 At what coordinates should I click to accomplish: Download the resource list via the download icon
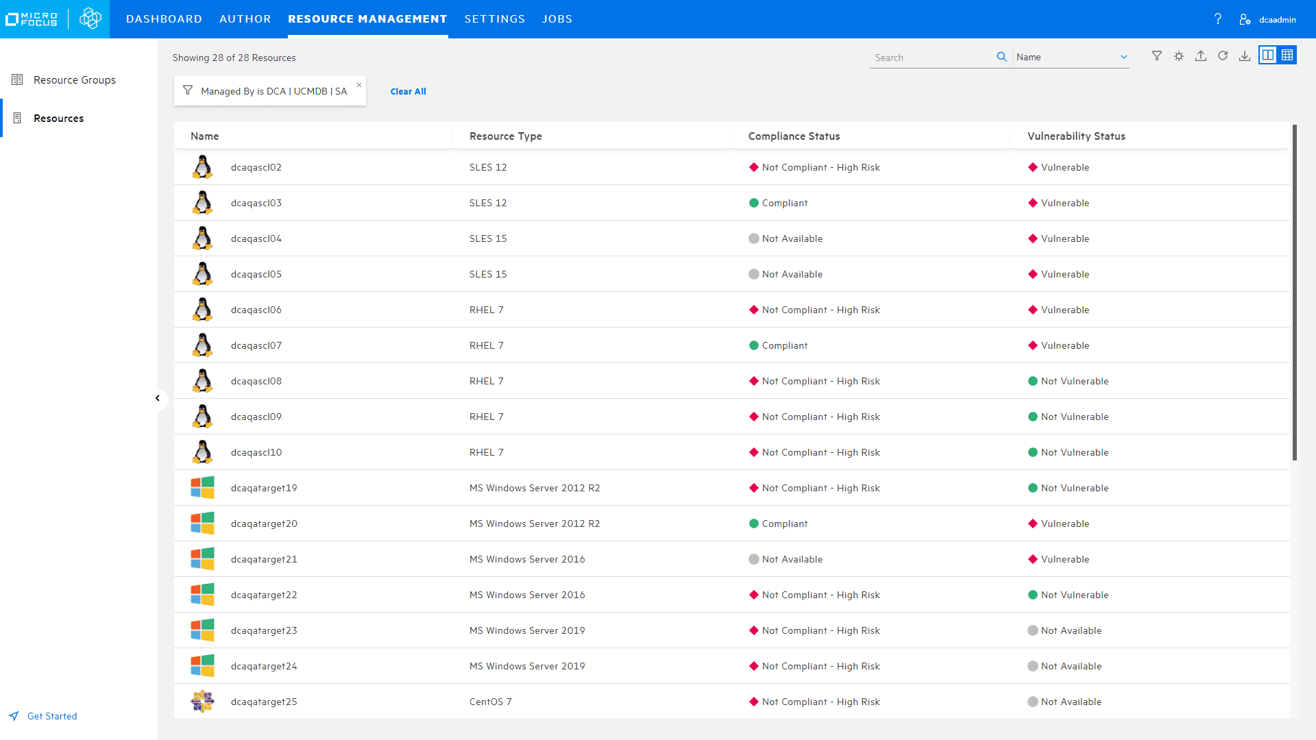coord(1245,56)
